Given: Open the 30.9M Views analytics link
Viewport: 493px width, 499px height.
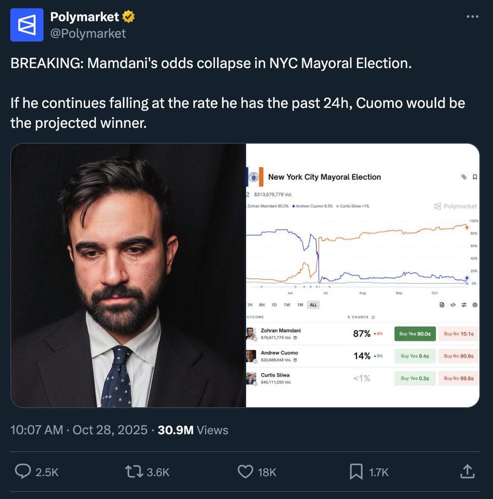Looking at the screenshot, I should coord(193,430).
